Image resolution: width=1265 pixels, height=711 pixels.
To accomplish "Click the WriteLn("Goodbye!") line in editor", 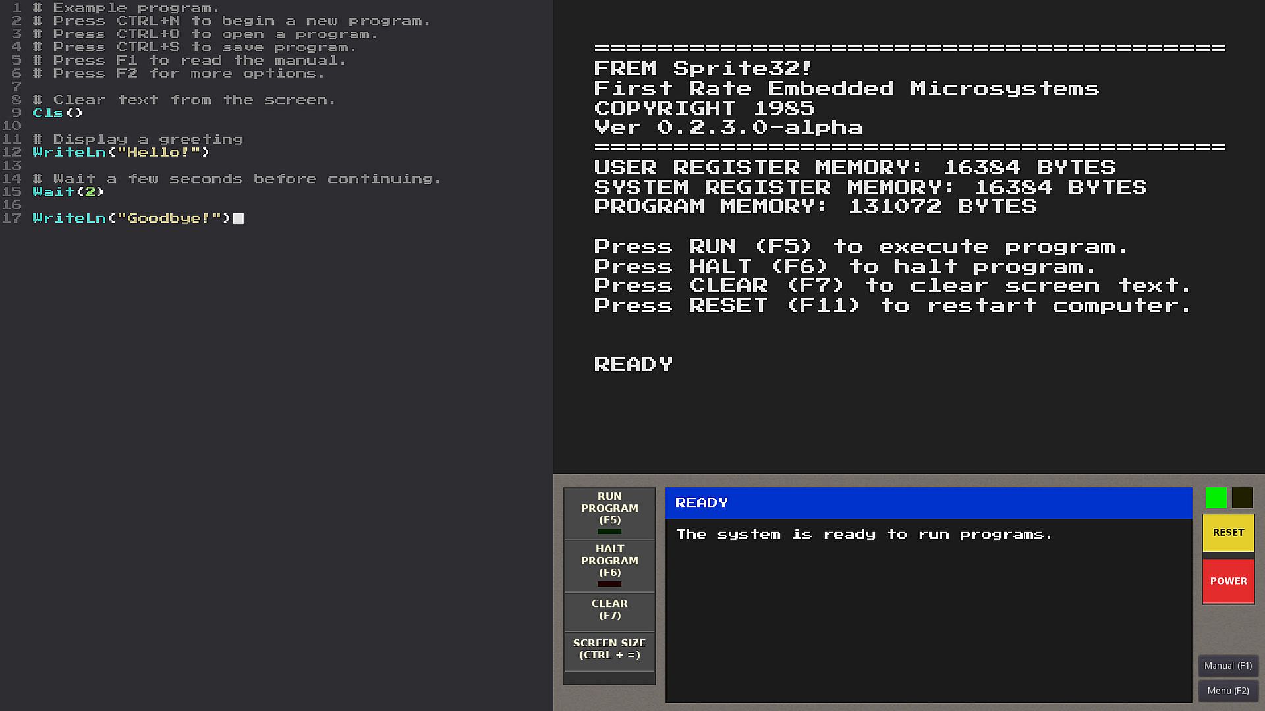I will (x=131, y=218).
